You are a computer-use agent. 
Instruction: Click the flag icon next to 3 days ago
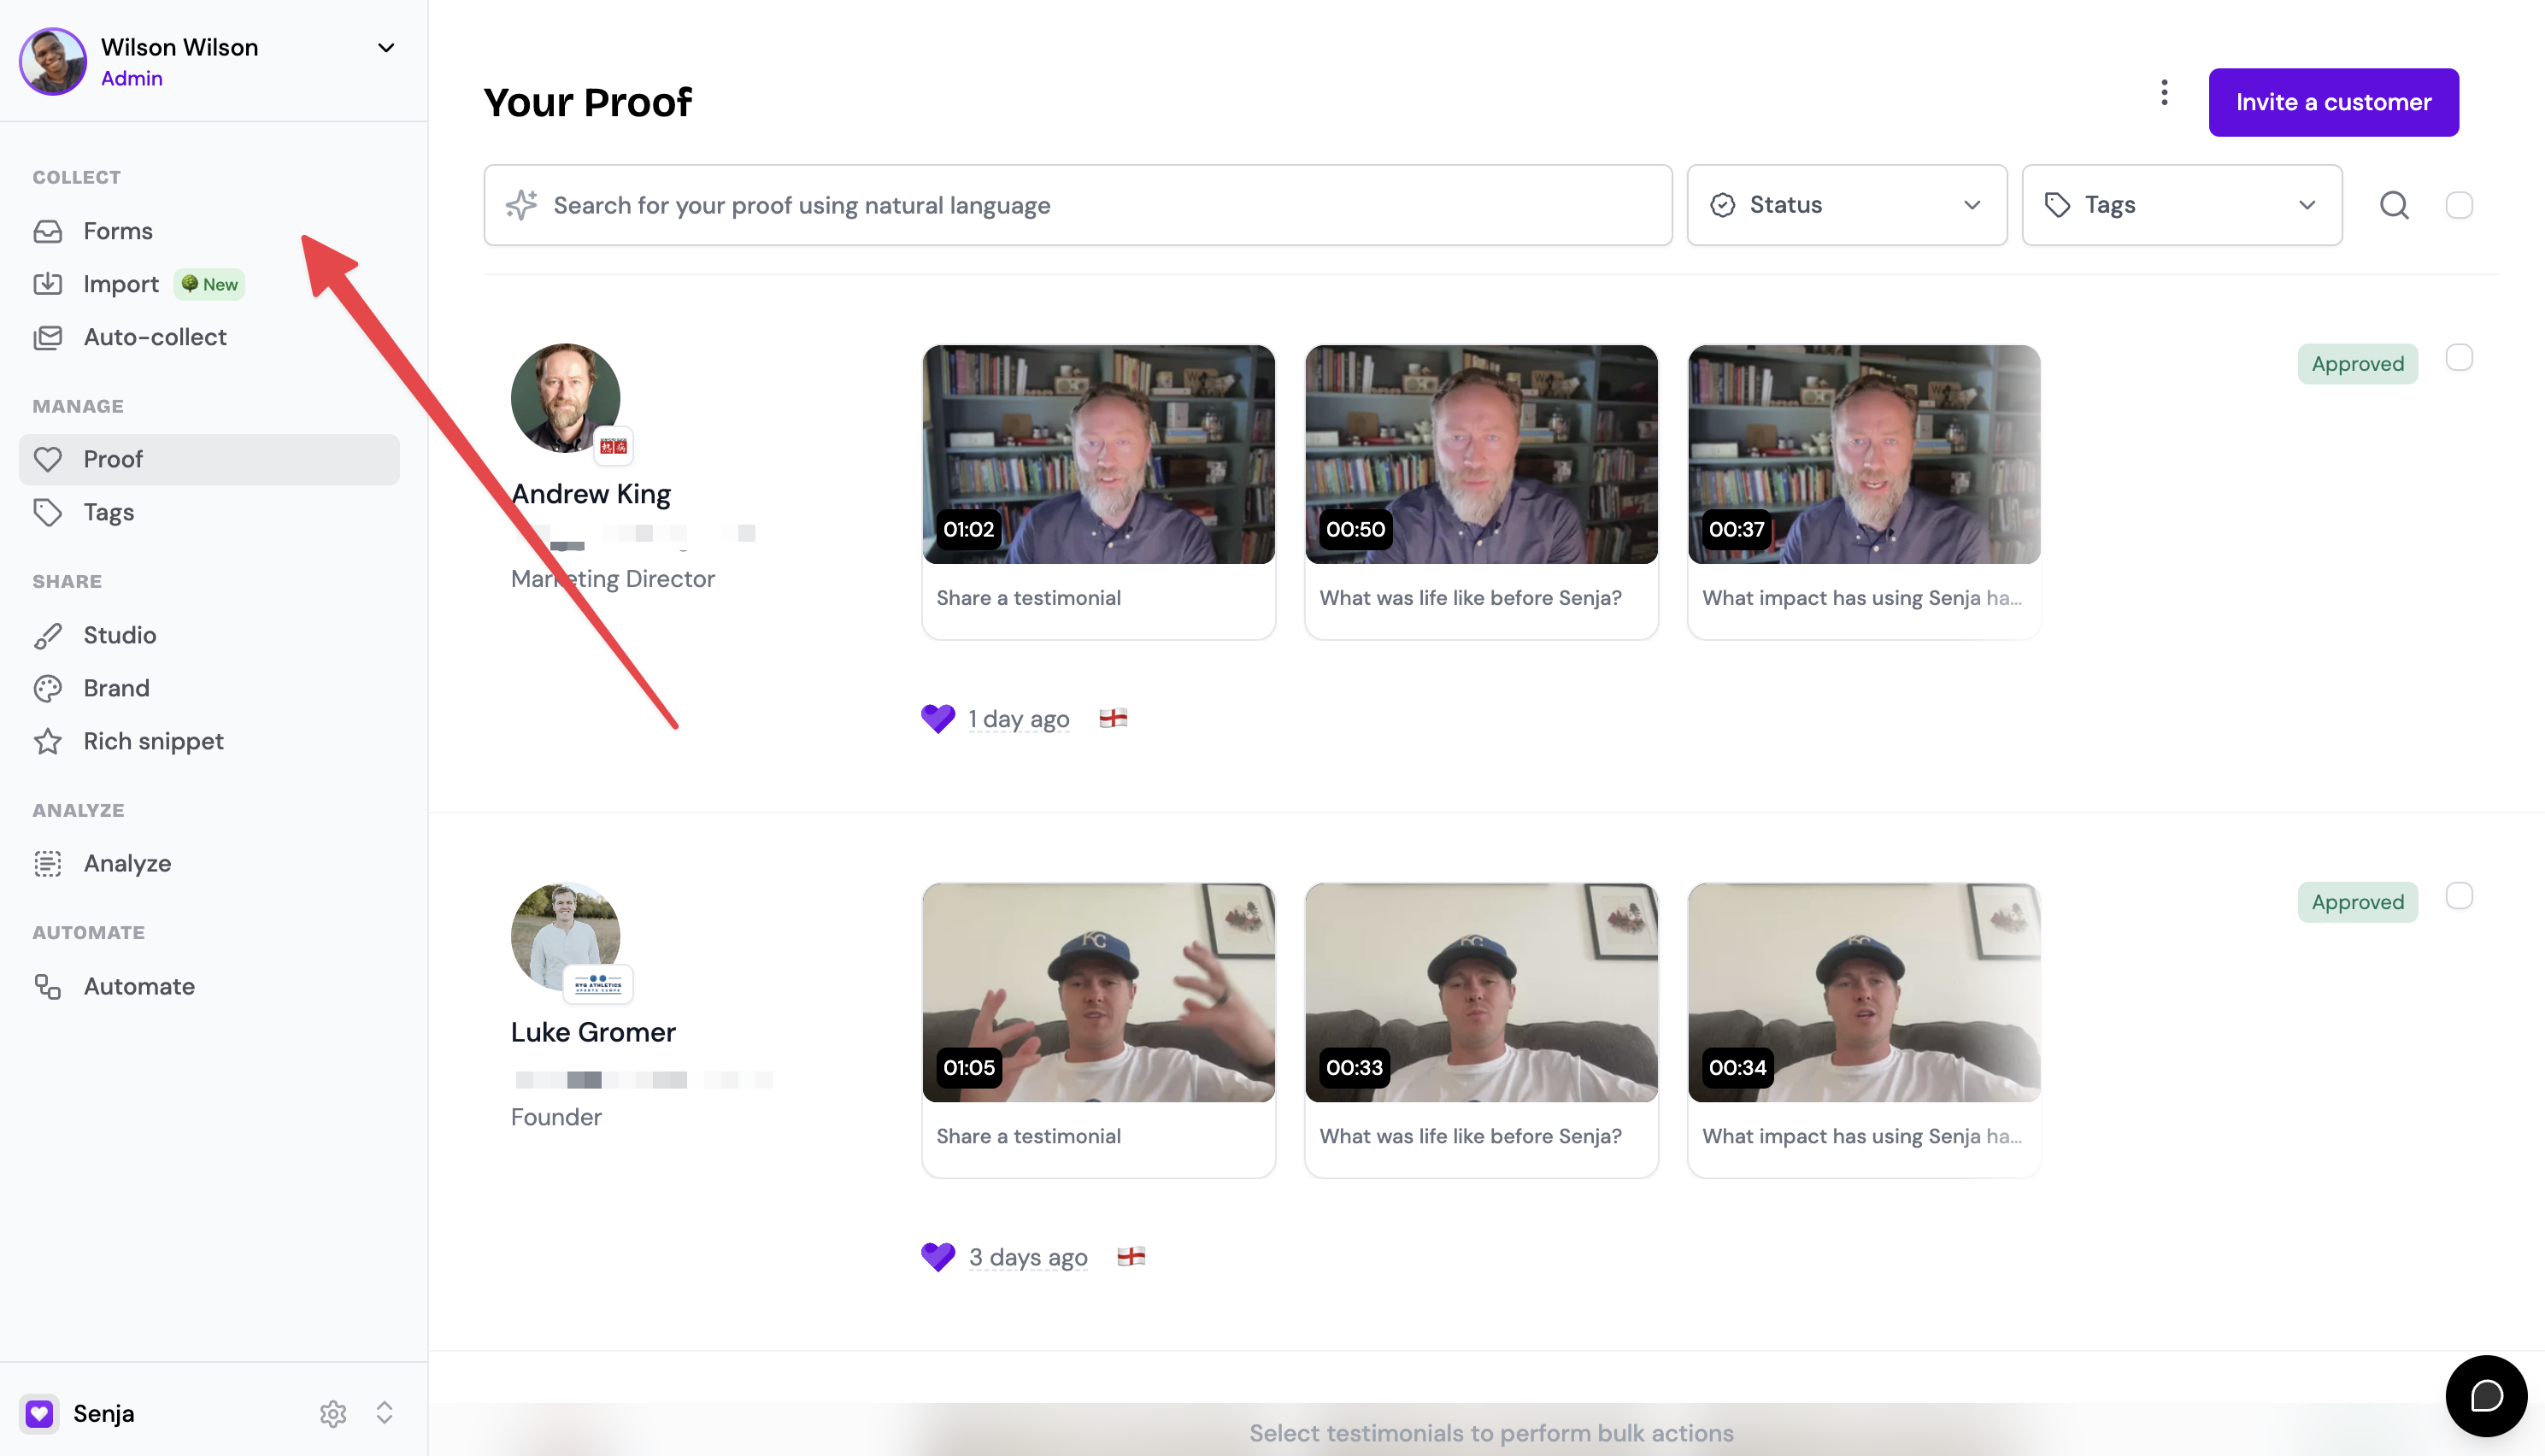click(1131, 1256)
